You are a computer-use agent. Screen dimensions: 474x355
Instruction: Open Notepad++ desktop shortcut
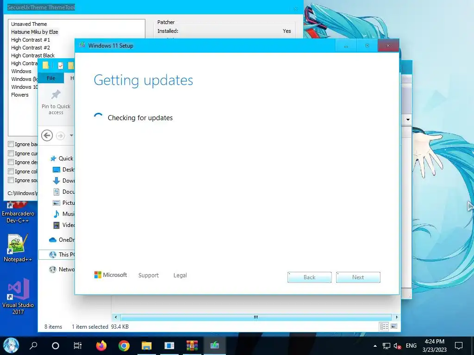click(18, 248)
